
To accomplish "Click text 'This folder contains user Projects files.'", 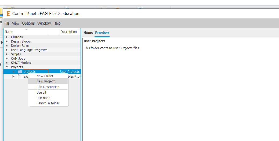I will 112,48.
